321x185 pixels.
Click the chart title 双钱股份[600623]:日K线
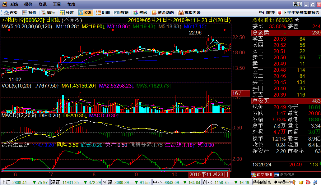[x=31, y=20]
